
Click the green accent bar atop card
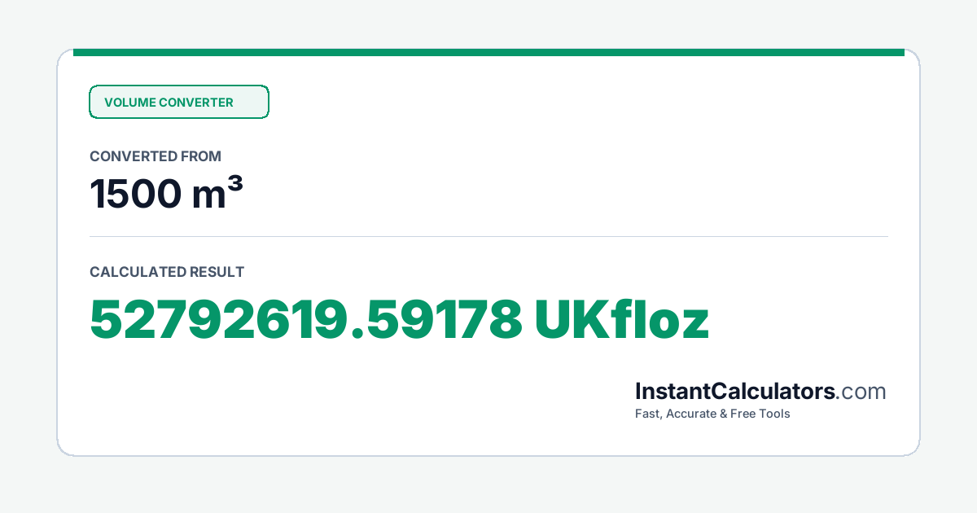point(488,52)
